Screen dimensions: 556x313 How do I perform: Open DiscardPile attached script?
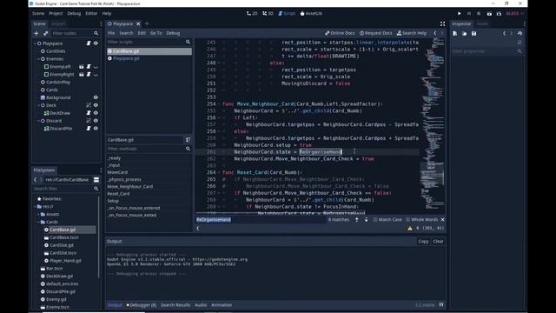coord(89,129)
